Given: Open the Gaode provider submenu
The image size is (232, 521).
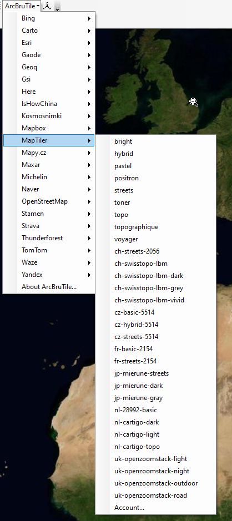Looking at the screenshot, I should click(49, 55).
